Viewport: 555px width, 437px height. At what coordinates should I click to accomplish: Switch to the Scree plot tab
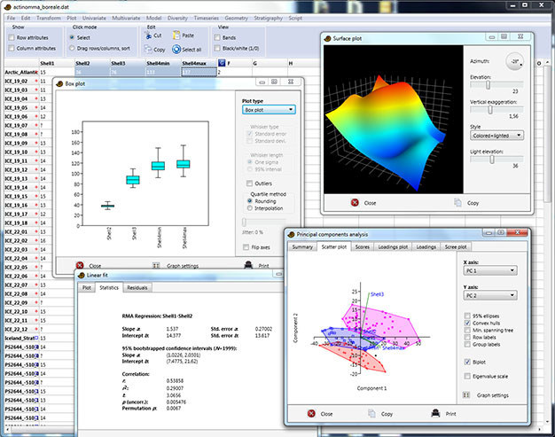456,246
